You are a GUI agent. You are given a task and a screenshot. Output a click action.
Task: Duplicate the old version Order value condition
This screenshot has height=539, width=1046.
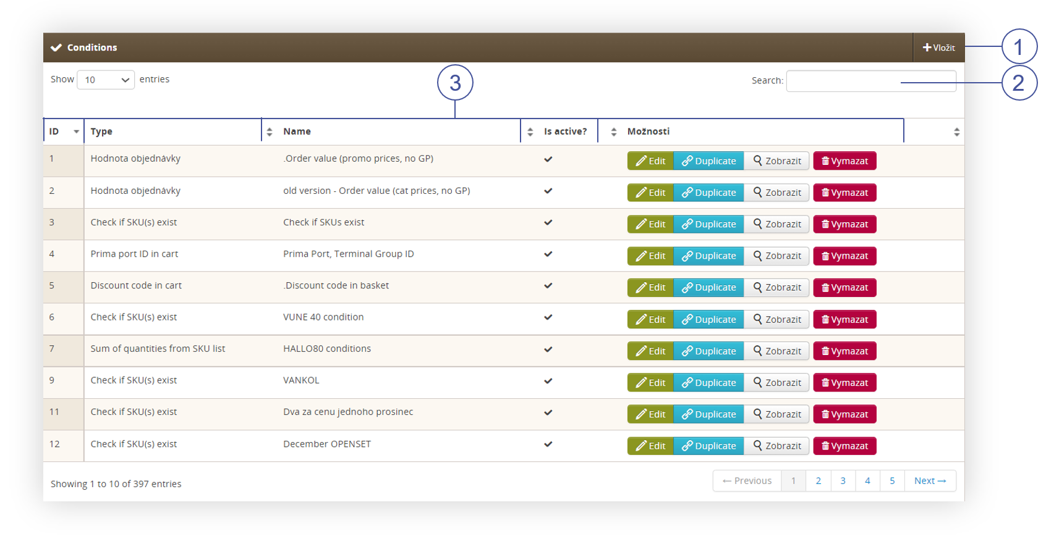tap(708, 193)
